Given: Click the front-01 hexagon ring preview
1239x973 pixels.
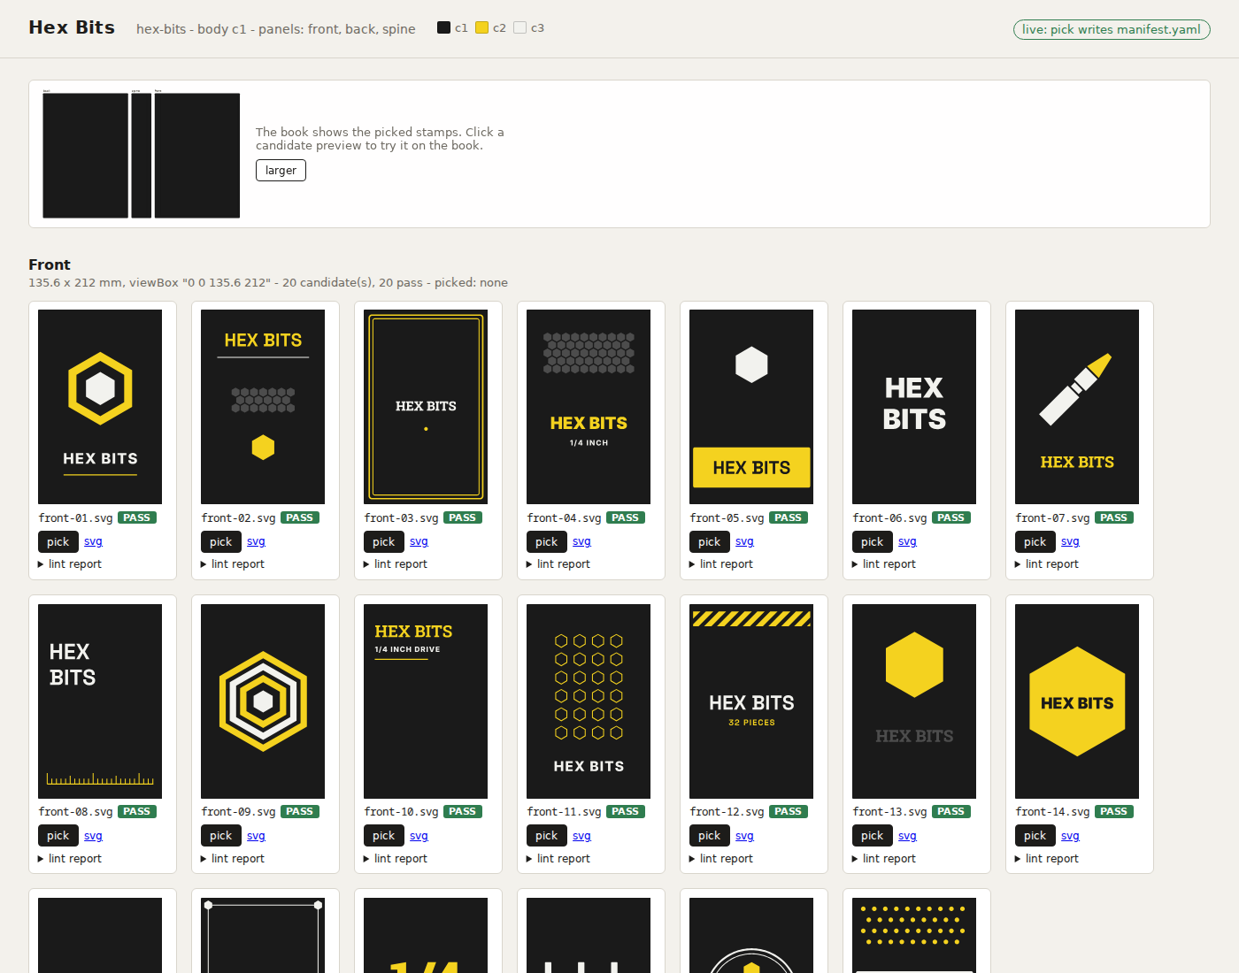Looking at the screenshot, I should 100,407.
